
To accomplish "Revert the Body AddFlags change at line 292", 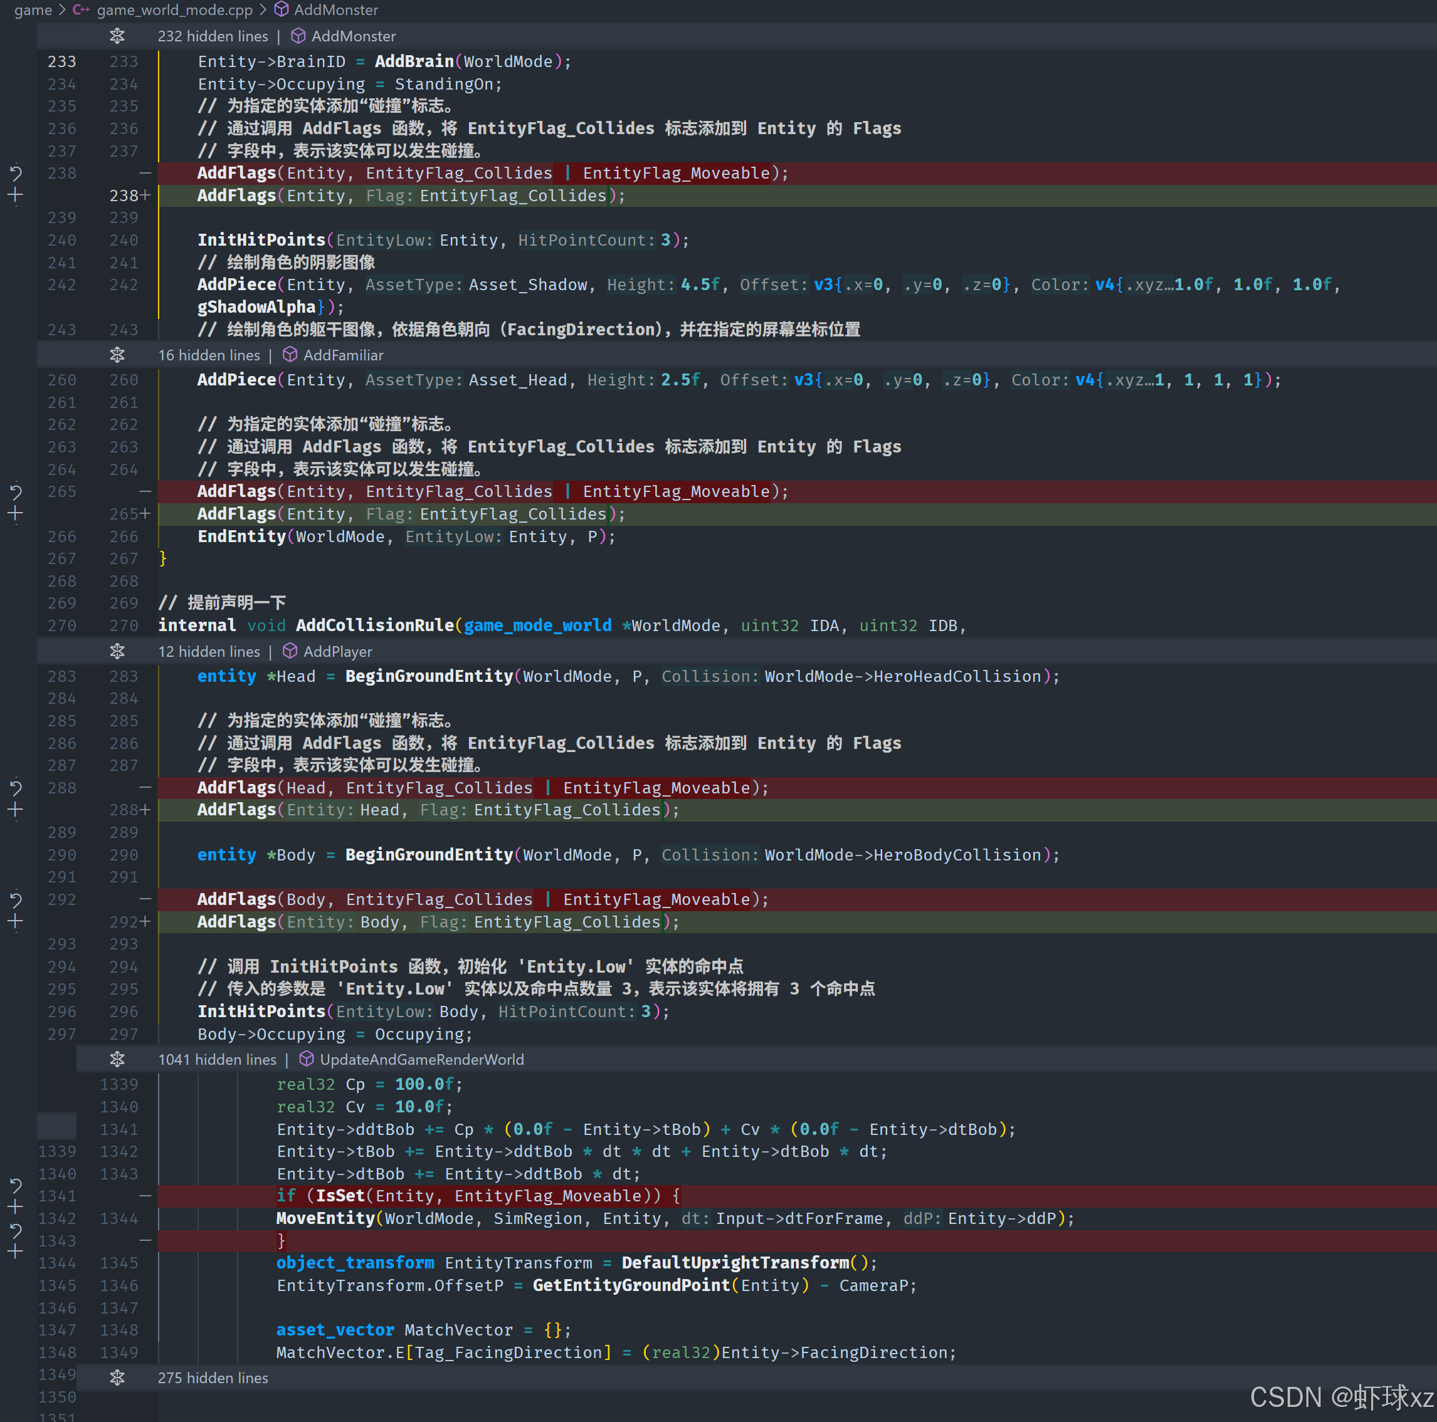I will (16, 899).
